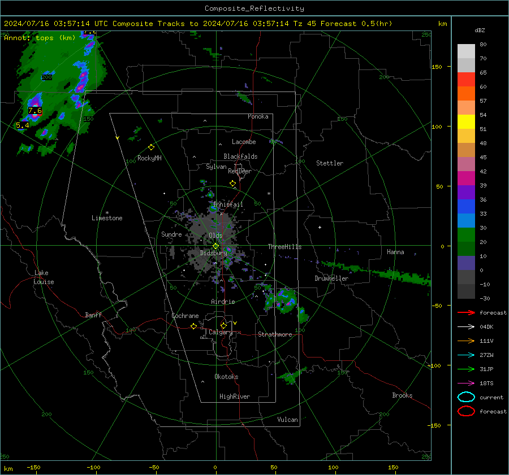Click the dBZ legend heading
509x475 pixels.
(480, 30)
